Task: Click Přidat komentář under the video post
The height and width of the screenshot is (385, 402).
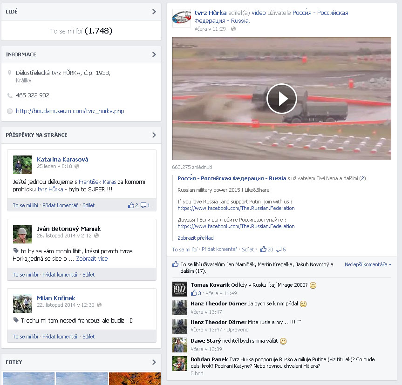Action: click(219, 249)
